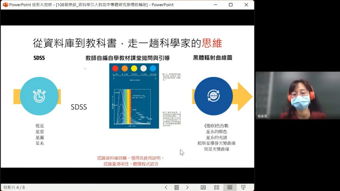Click the line 恆星光變曲線

216,149
